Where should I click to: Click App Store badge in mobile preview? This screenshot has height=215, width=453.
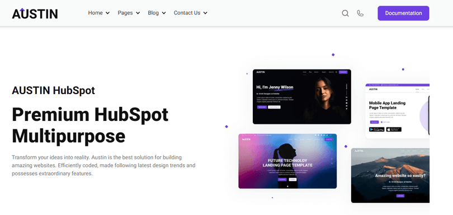(394, 130)
